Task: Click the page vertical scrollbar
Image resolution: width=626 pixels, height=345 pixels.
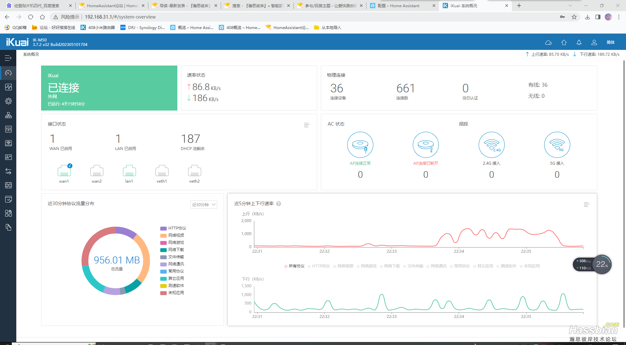Action: [x=624, y=194]
